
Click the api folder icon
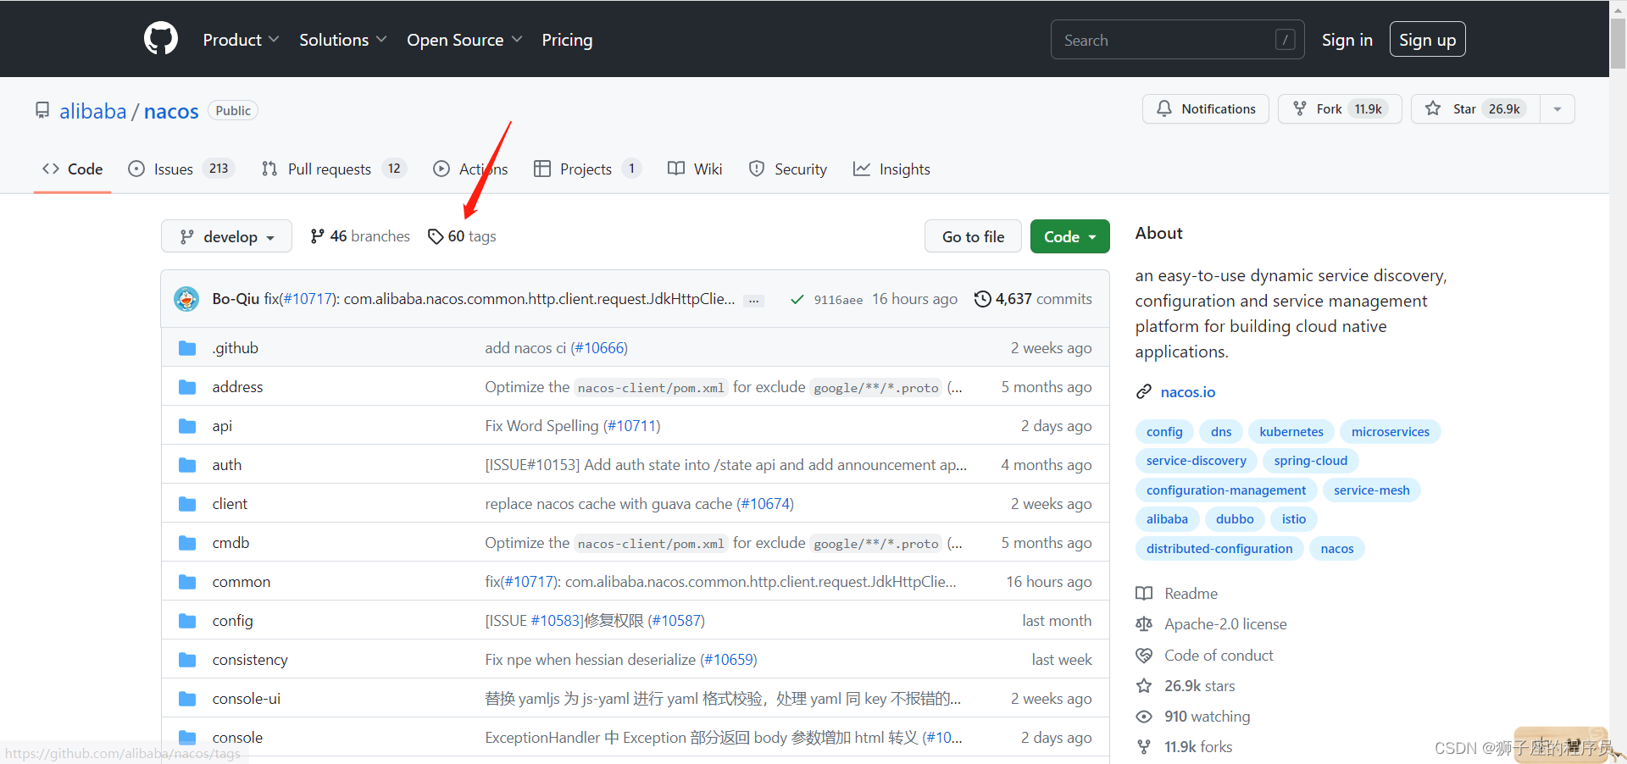187,426
